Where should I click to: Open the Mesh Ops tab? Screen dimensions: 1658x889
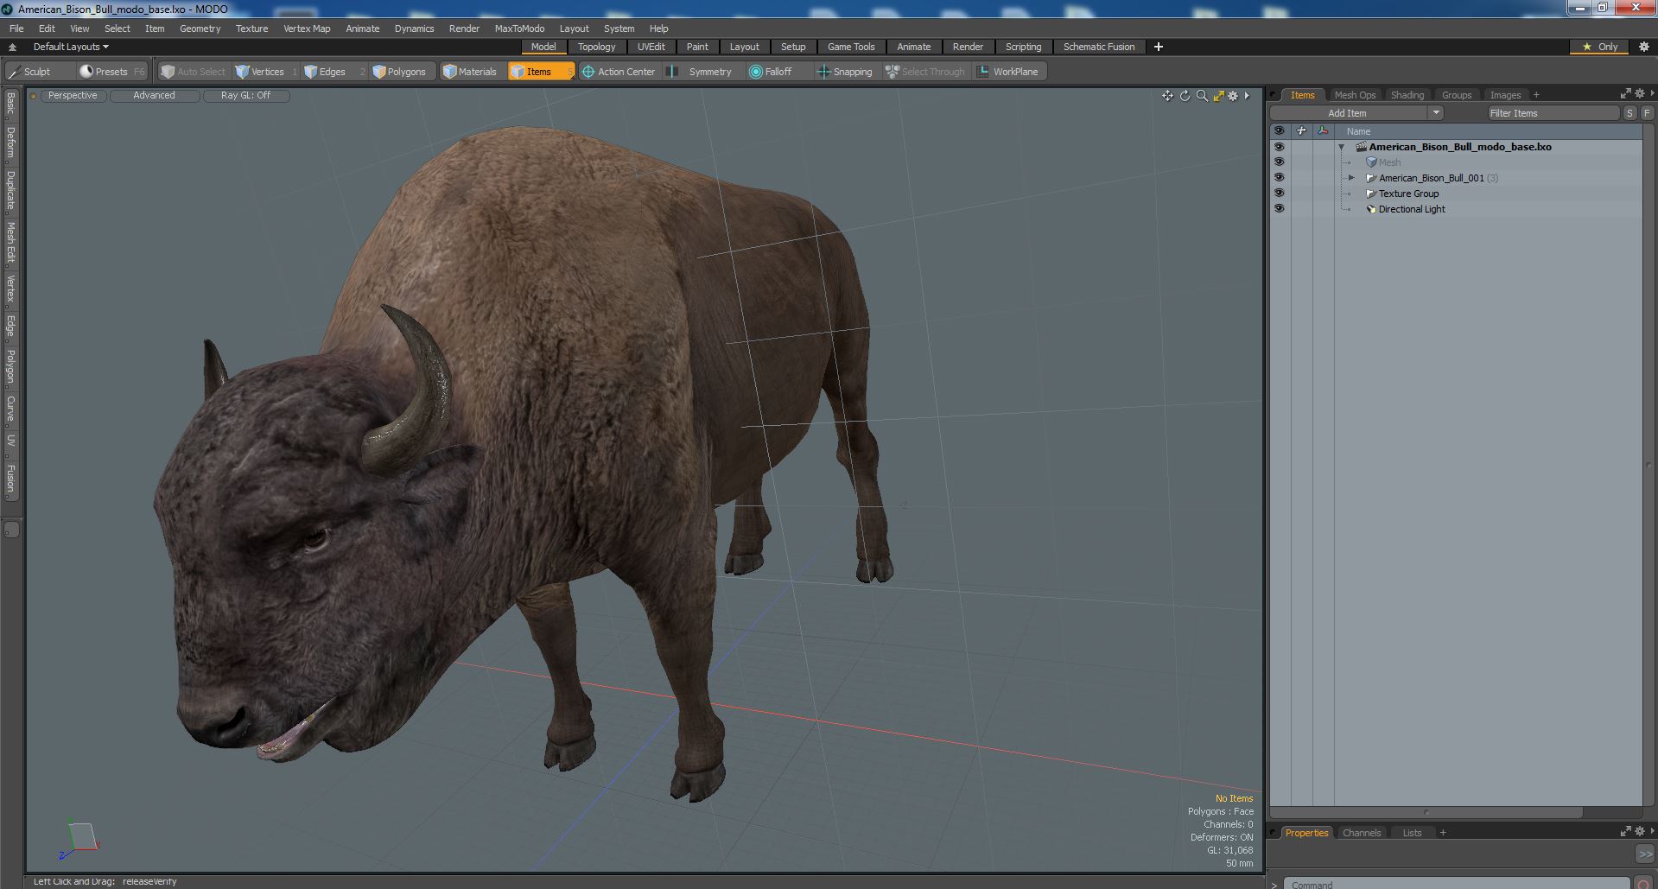(1355, 95)
